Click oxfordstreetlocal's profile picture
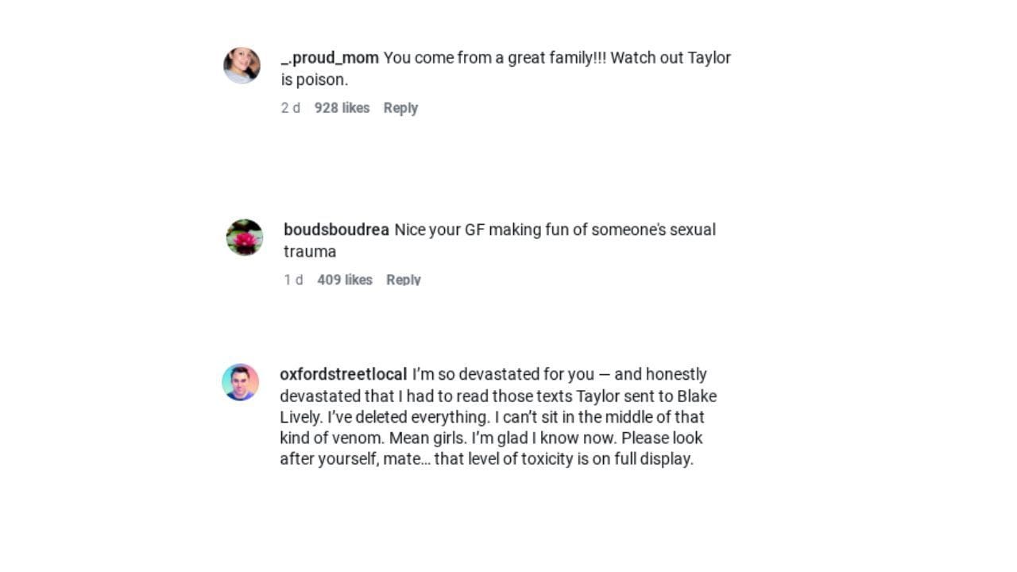This screenshot has width=1017, height=572. click(241, 381)
